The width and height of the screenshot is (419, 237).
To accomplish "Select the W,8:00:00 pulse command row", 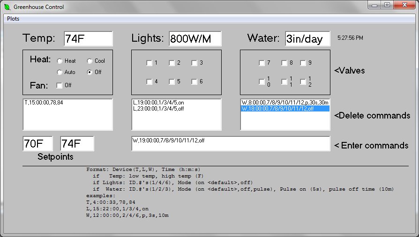I will 285,103.
